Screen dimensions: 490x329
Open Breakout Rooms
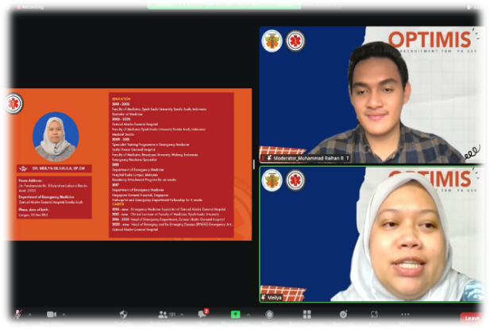pyautogui.click(x=306, y=315)
